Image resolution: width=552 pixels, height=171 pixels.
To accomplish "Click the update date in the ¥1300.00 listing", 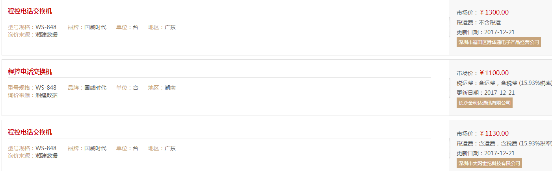I will point(500,32).
